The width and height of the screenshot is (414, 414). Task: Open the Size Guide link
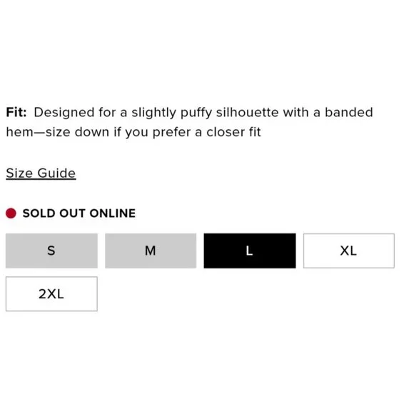[41, 173]
